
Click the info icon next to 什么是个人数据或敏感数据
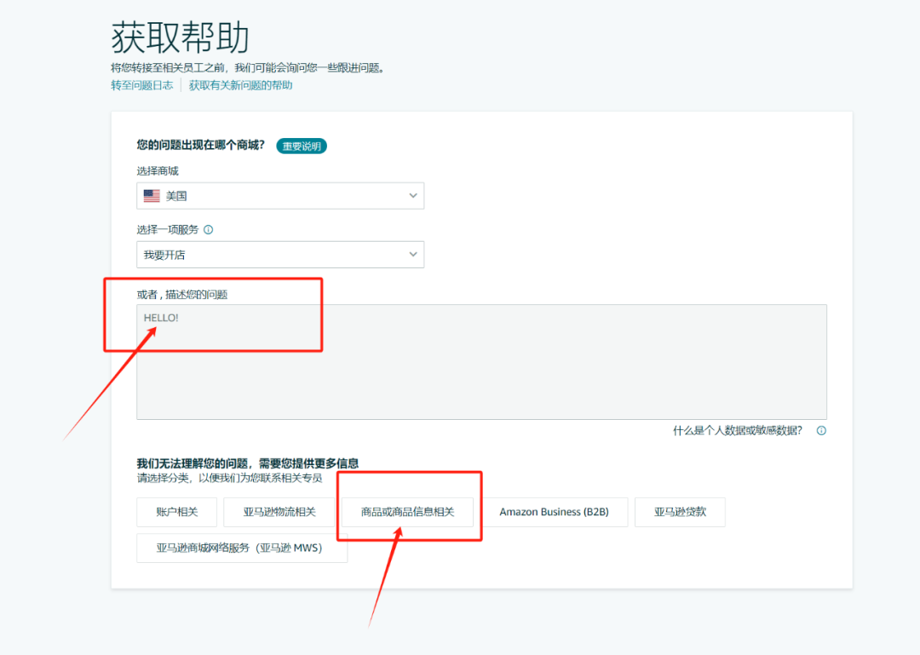point(819,431)
